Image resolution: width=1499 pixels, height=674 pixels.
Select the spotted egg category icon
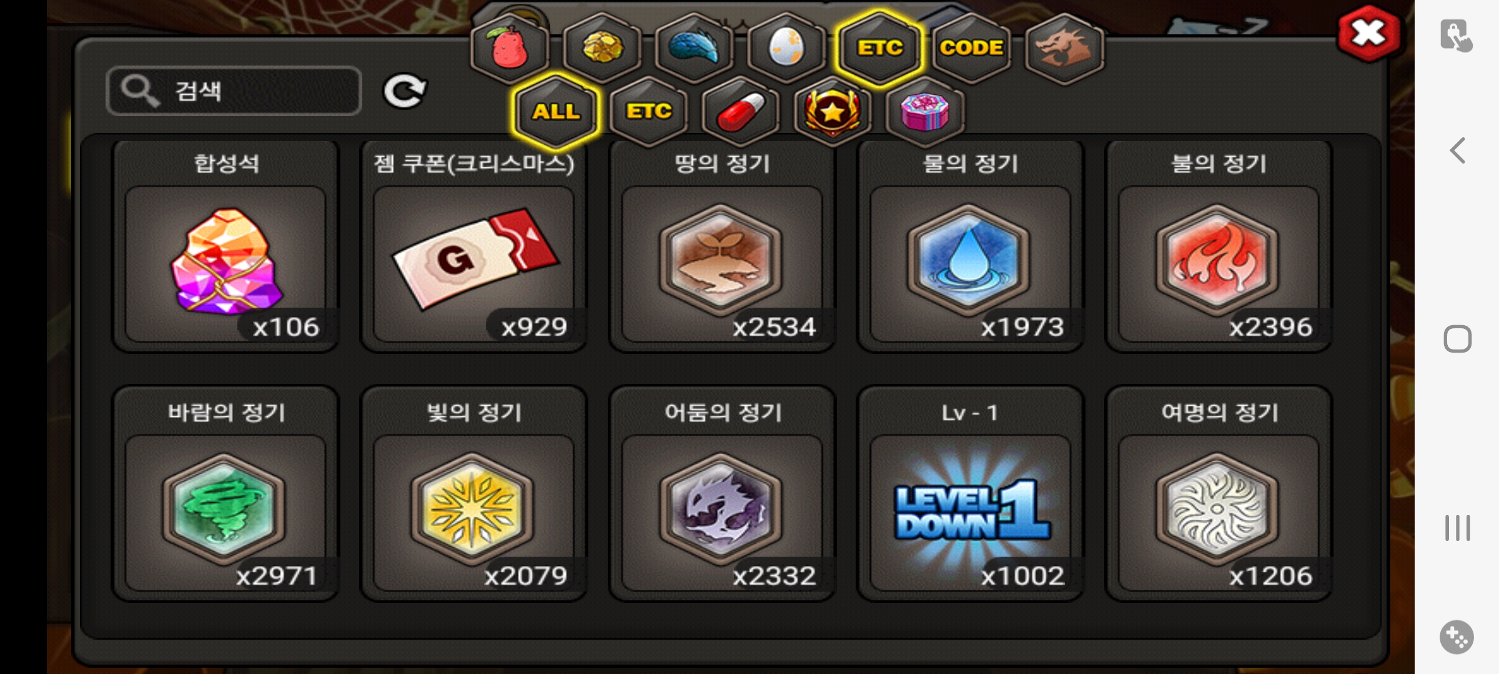pyautogui.click(x=786, y=48)
